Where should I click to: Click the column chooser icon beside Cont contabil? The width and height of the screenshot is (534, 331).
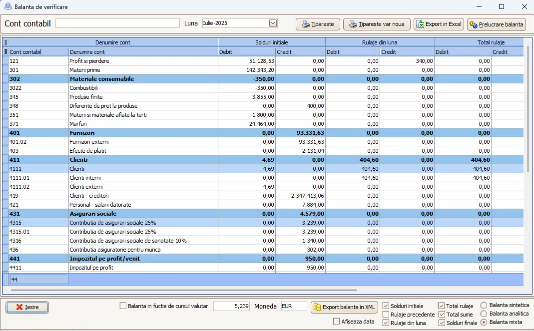point(5,52)
